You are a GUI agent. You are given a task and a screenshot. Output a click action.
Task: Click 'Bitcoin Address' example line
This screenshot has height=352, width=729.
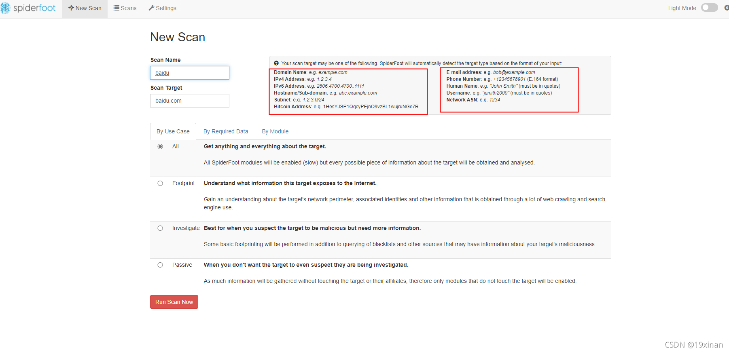[x=346, y=107]
